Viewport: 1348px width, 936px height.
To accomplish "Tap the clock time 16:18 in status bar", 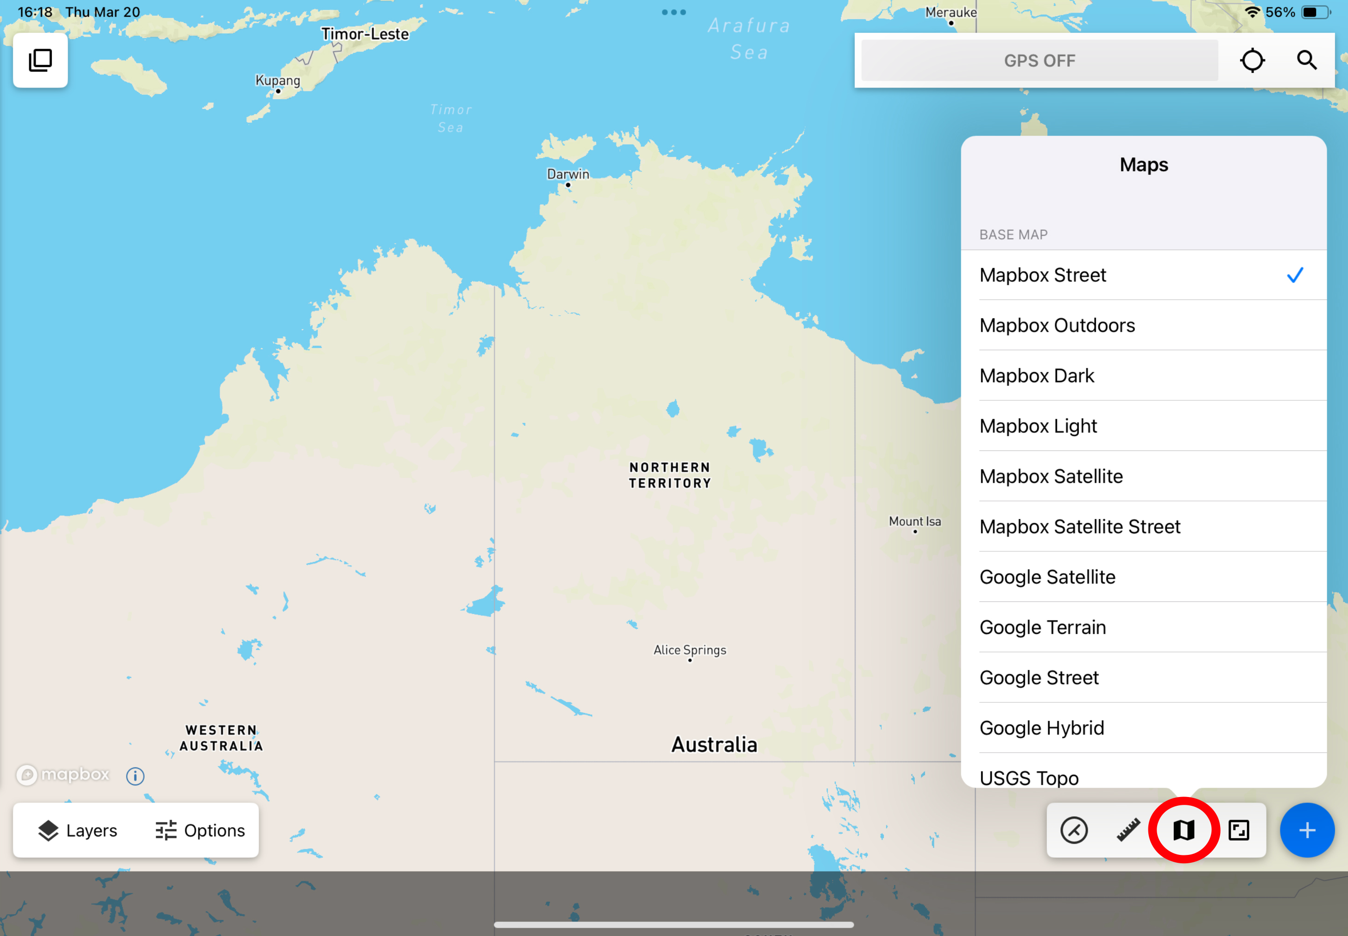I will pos(35,13).
